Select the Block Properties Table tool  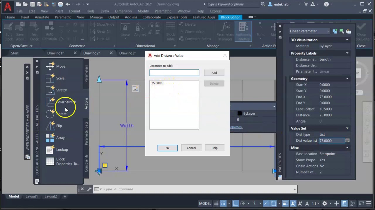coord(63,162)
